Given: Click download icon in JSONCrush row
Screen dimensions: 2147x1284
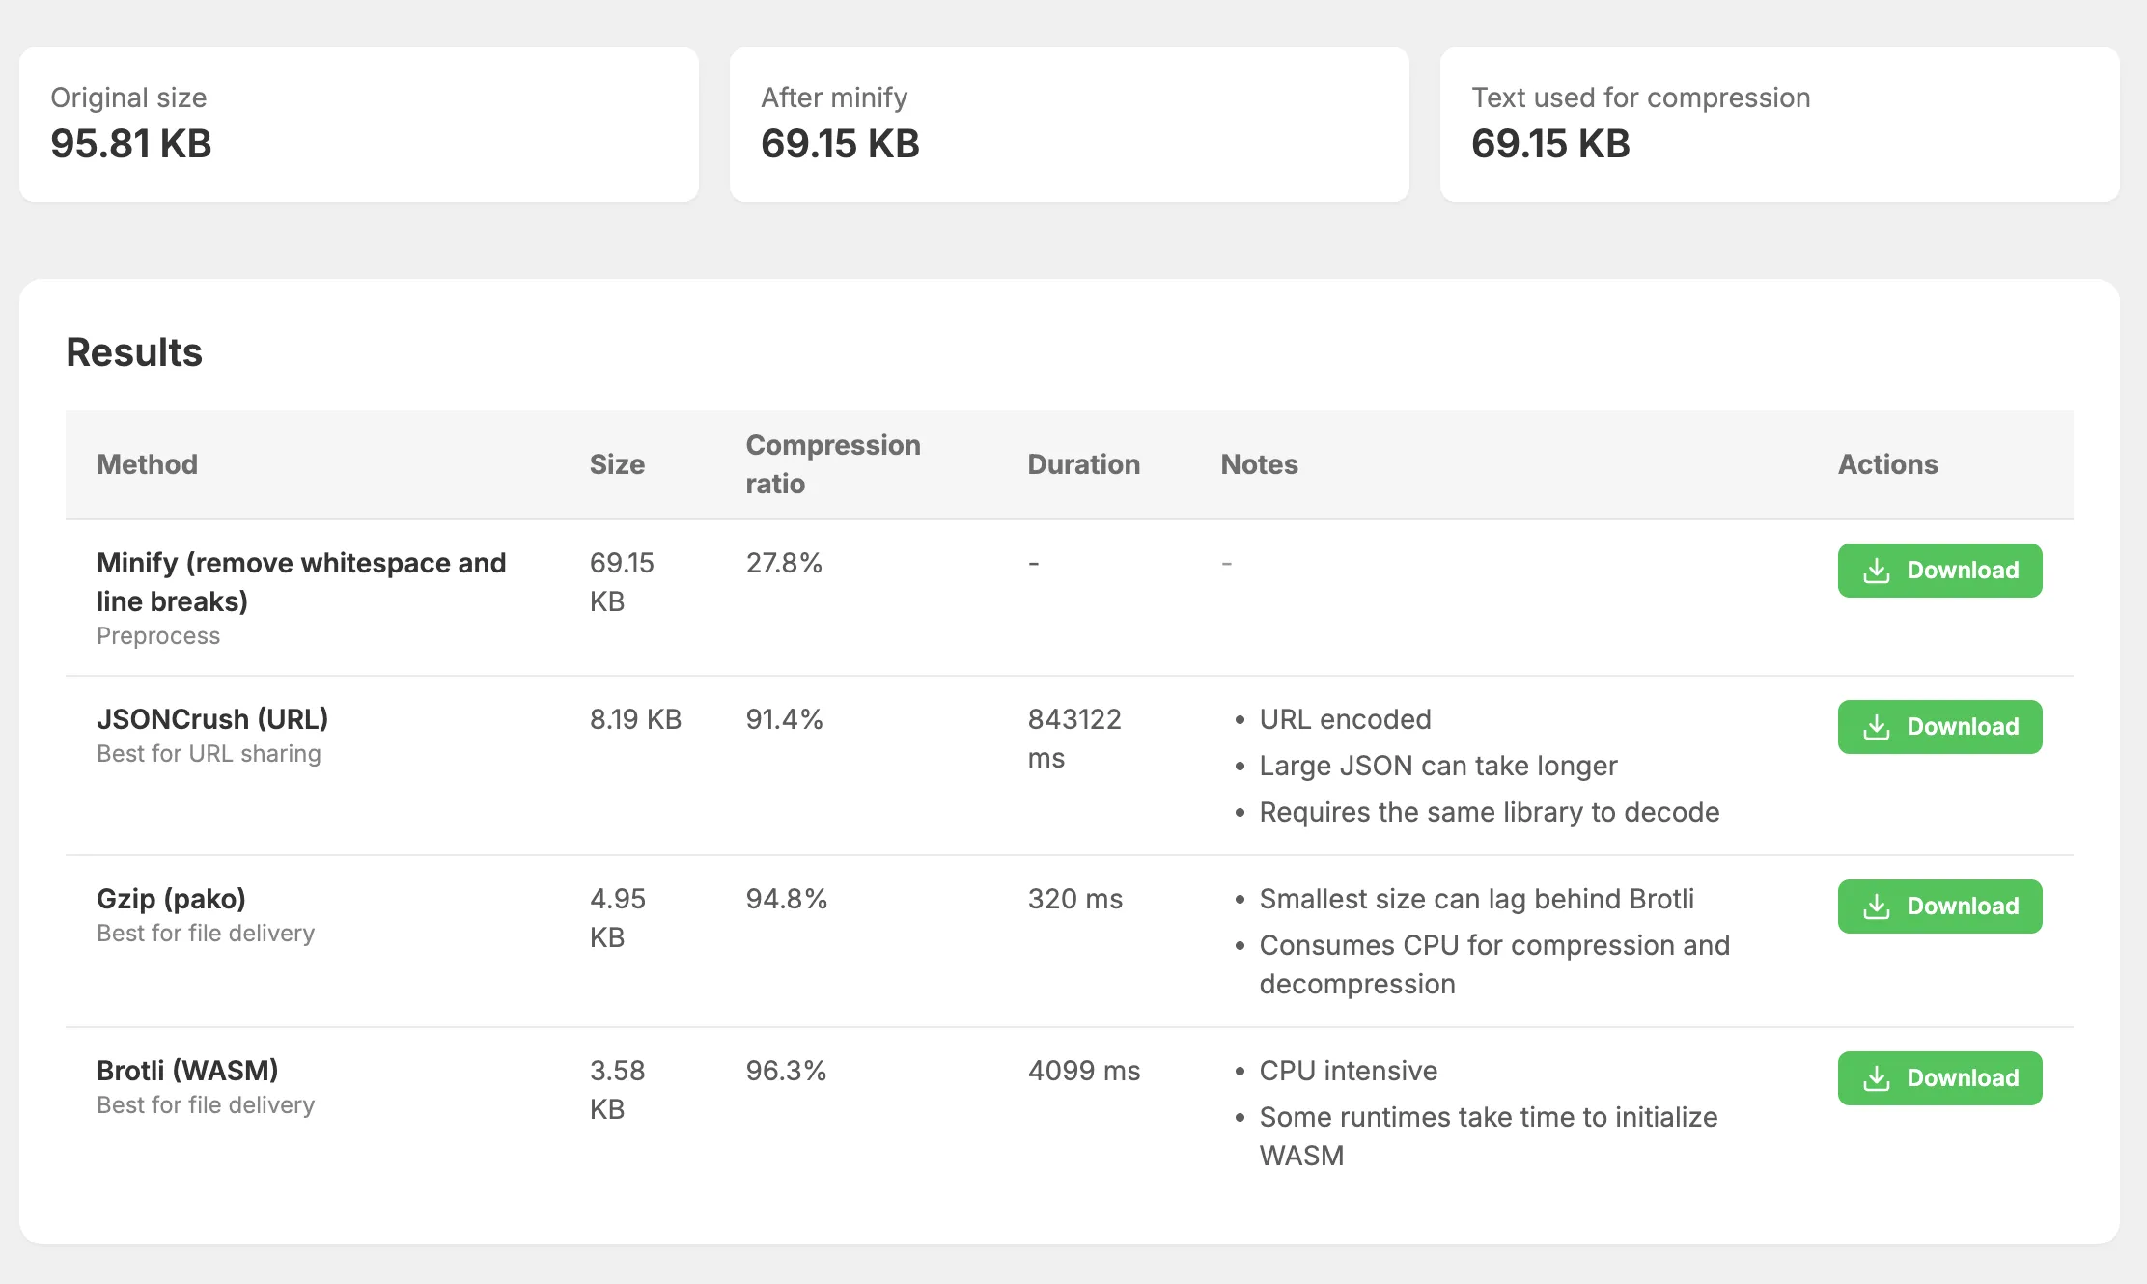Looking at the screenshot, I should [x=1876, y=727].
